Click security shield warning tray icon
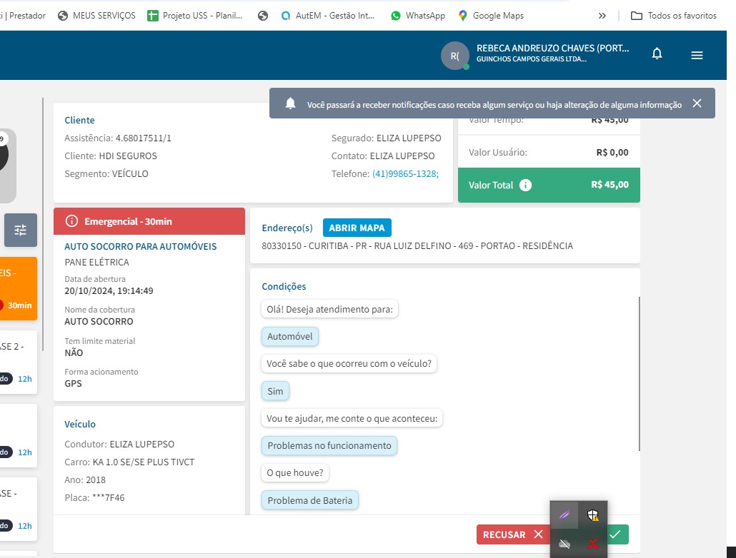The height and width of the screenshot is (558, 736). pyautogui.click(x=593, y=515)
